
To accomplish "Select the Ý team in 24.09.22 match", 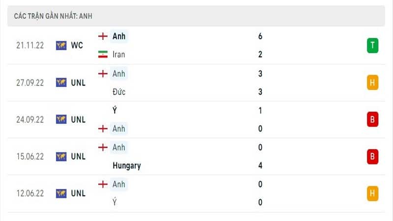I will [x=115, y=110].
